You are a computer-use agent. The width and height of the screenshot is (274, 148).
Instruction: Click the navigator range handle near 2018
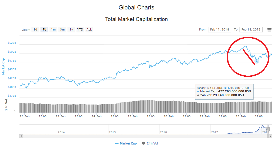268,129
